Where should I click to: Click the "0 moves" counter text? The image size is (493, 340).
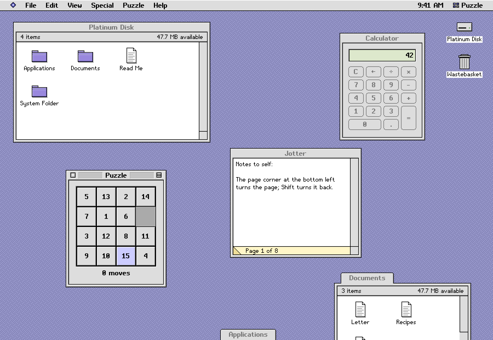tap(116, 273)
